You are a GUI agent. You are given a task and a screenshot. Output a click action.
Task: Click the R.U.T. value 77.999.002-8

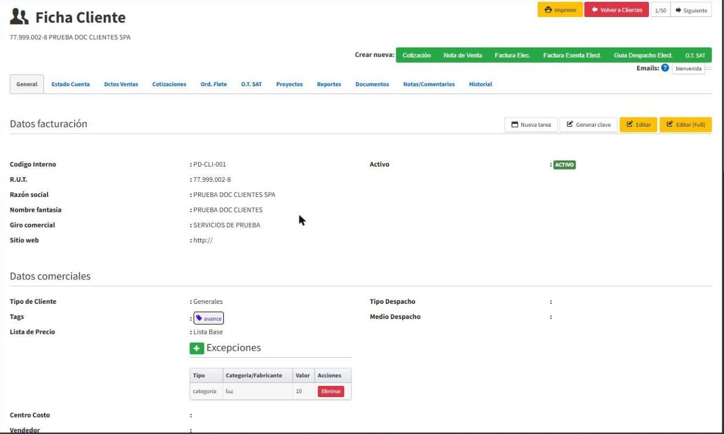[212, 179]
